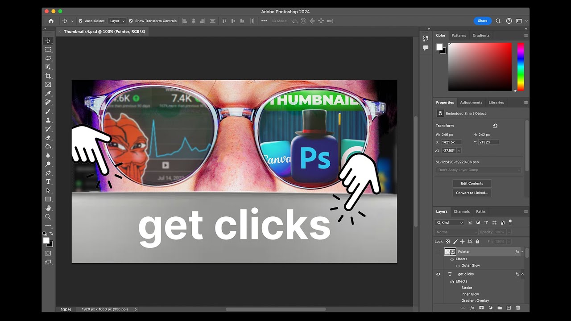Select the Eyedropper tool
Image resolution: width=571 pixels, height=321 pixels.
(48, 94)
